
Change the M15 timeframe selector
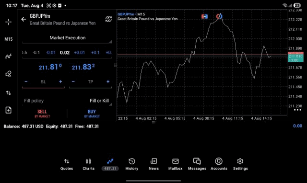[x=9, y=39]
